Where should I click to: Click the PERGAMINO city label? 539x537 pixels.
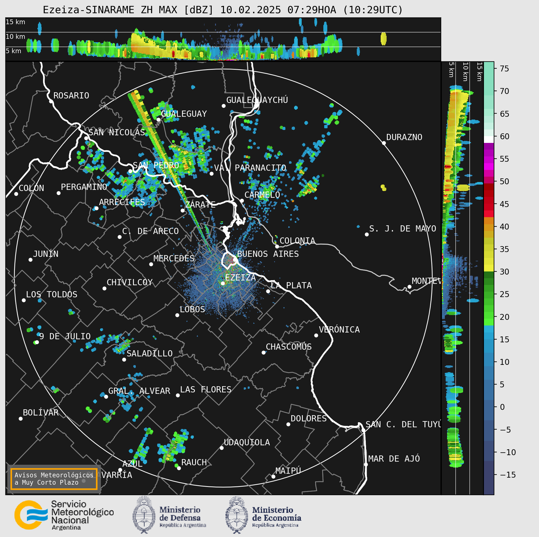point(84,187)
